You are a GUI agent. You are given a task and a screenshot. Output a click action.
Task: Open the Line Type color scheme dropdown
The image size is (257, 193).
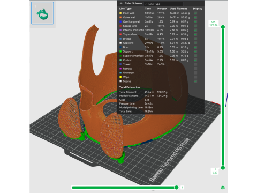coord(163,4)
